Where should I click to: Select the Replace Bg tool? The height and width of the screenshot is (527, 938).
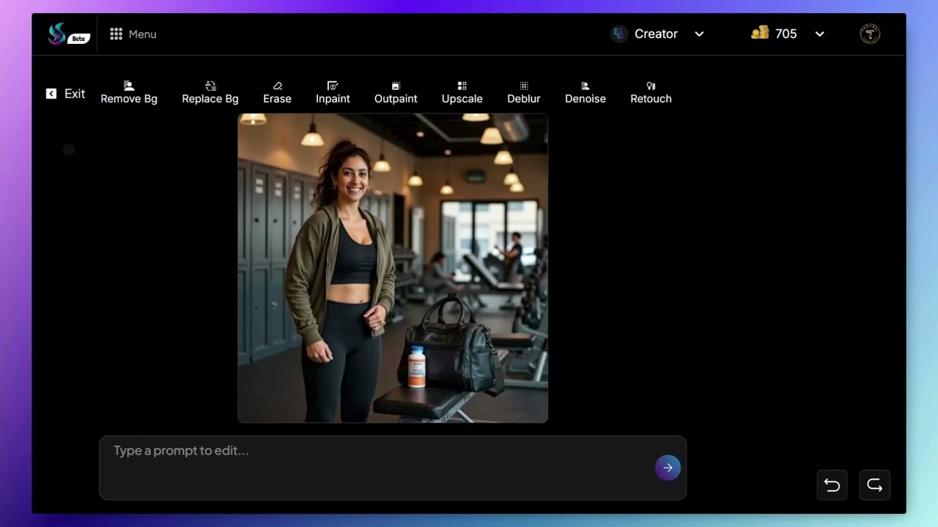click(x=210, y=93)
